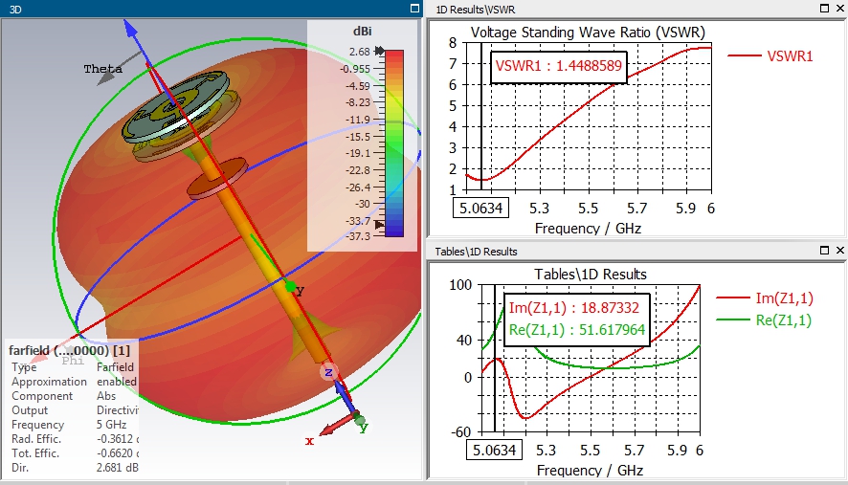Close the Tables\1D Results window
The width and height of the screenshot is (848, 485).
840,250
